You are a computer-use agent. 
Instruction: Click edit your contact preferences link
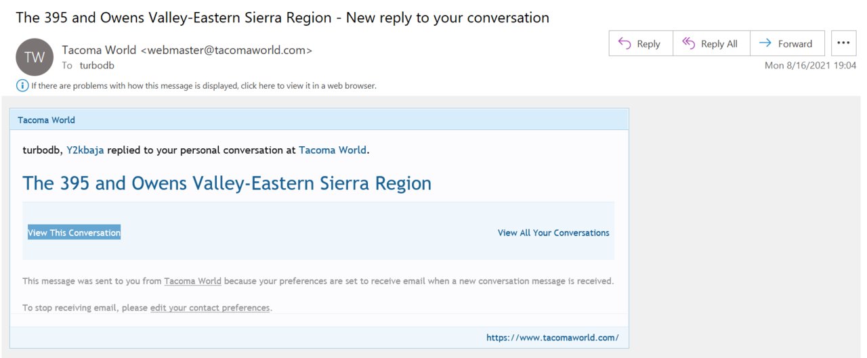point(210,308)
